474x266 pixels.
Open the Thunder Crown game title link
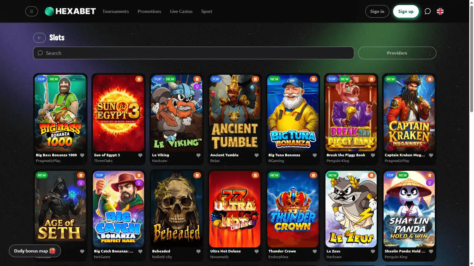tap(282, 251)
